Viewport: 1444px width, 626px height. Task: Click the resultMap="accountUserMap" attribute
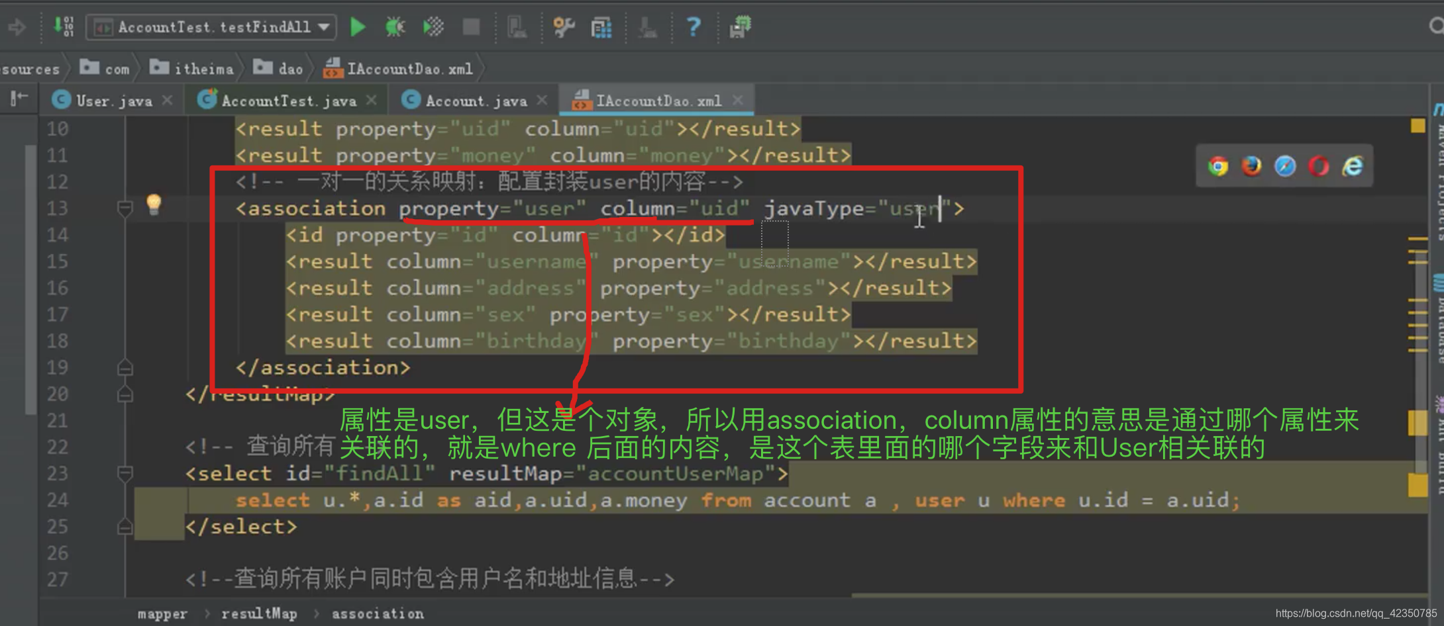613,474
